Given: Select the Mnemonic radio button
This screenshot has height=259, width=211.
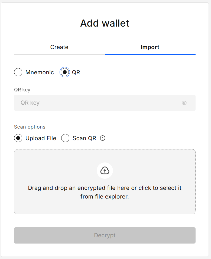Looking at the screenshot, I should pyautogui.click(x=18, y=72).
